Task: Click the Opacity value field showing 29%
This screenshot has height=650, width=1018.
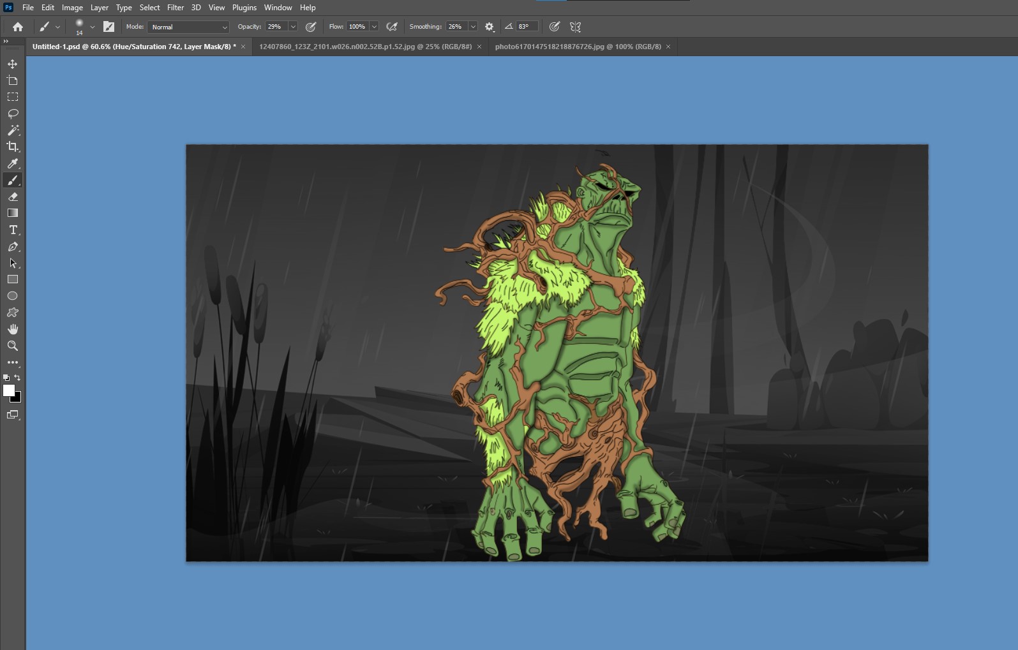Action: (x=276, y=27)
